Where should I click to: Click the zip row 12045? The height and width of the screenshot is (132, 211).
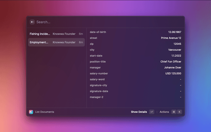pos(135,44)
